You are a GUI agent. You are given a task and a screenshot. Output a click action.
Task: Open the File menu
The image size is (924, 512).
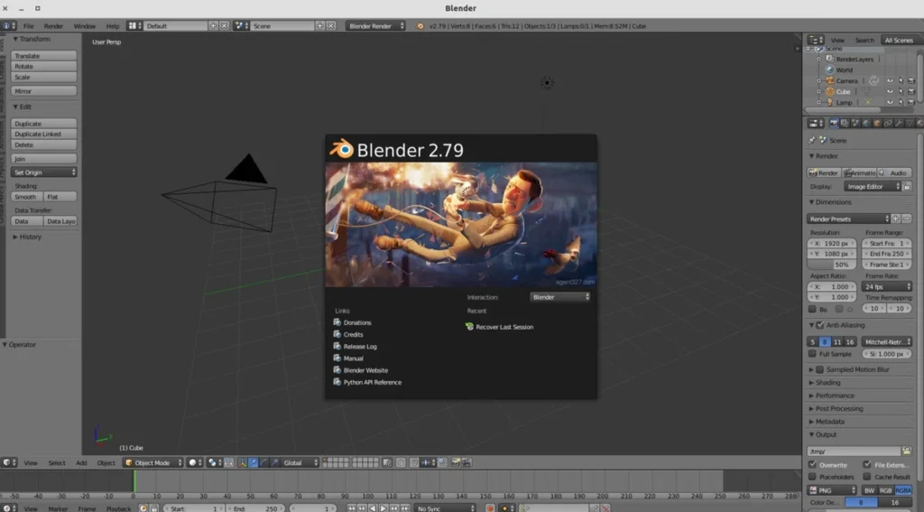28,26
